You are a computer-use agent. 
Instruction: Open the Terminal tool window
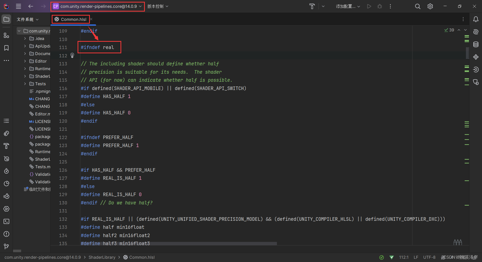(7, 222)
